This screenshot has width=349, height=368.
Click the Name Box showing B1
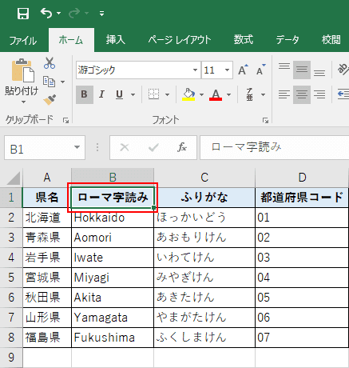coord(38,147)
